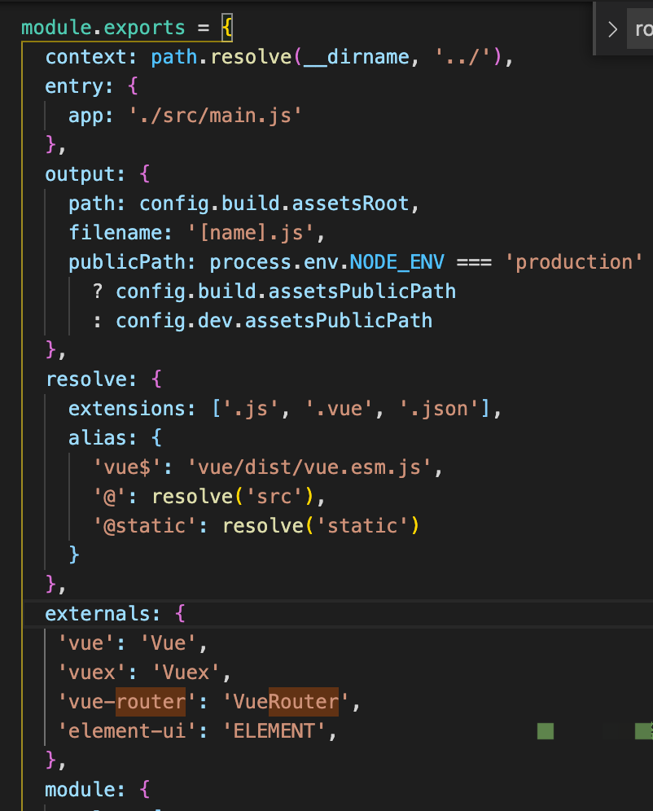Click the find widget's left resize sash
The height and width of the screenshot is (811, 653).
595,30
